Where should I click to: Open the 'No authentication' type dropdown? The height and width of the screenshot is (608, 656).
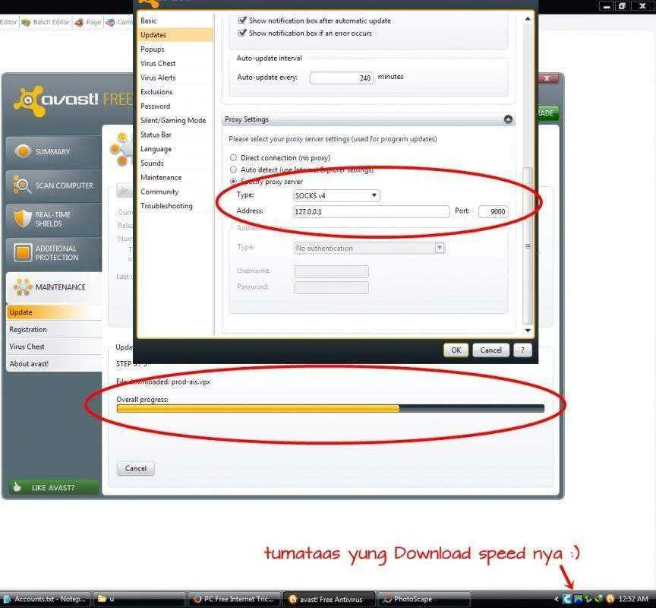[368, 248]
